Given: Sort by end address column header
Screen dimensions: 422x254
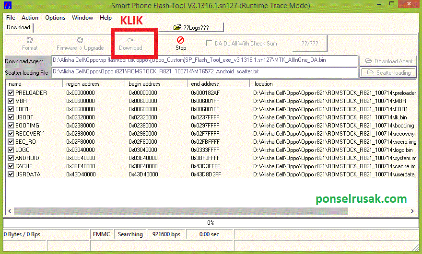Looking at the screenshot, I should pyautogui.click(x=219, y=84).
